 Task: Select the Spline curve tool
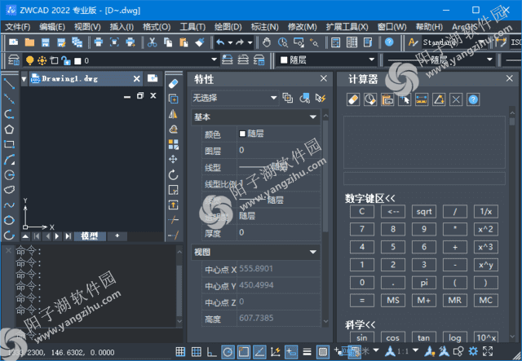coord(9,205)
